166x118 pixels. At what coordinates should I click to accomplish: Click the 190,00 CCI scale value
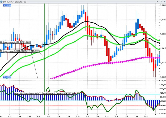163,89
